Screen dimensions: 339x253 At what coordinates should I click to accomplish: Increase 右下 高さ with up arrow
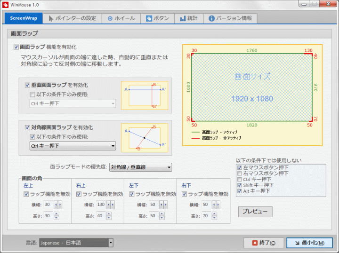[x=214, y=213]
